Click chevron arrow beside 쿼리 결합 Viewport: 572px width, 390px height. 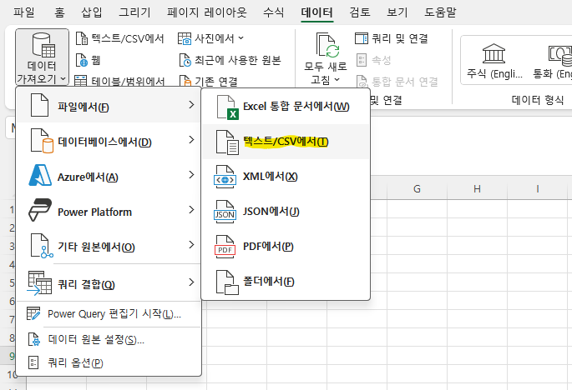pyautogui.click(x=191, y=282)
